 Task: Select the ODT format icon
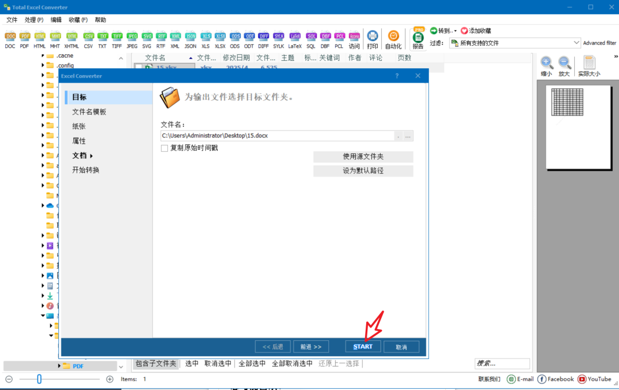[x=249, y=40]
